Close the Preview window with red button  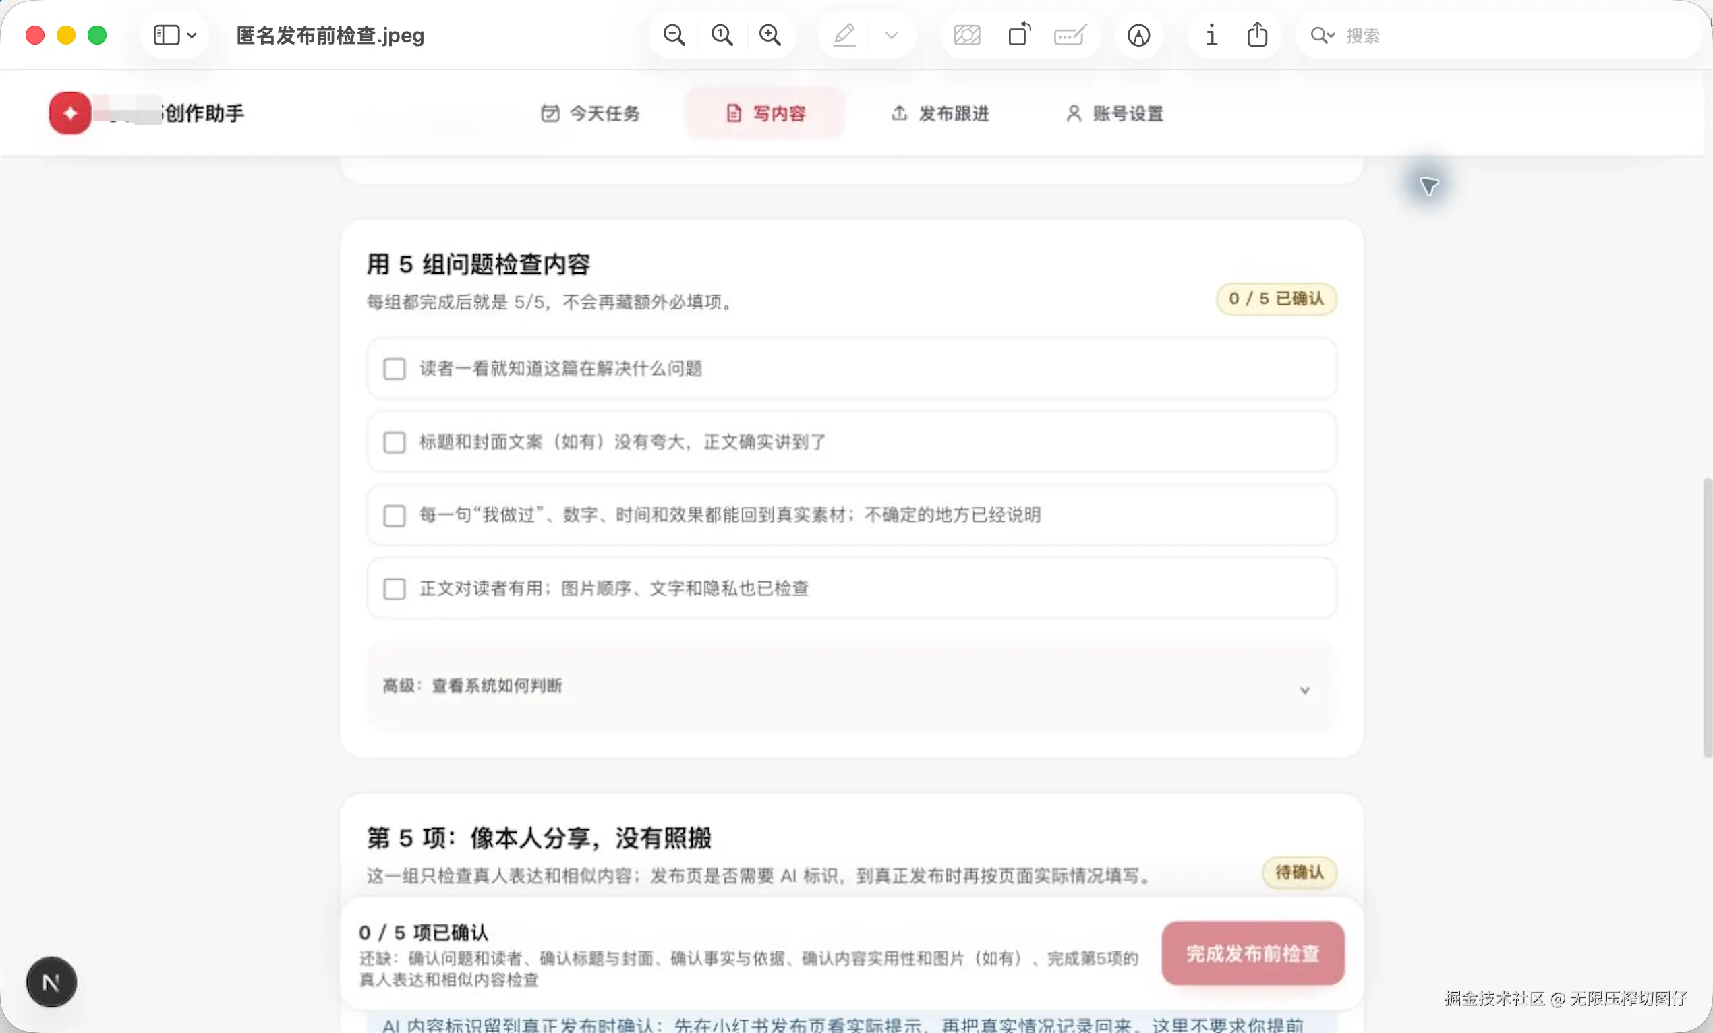pos(36,35)
